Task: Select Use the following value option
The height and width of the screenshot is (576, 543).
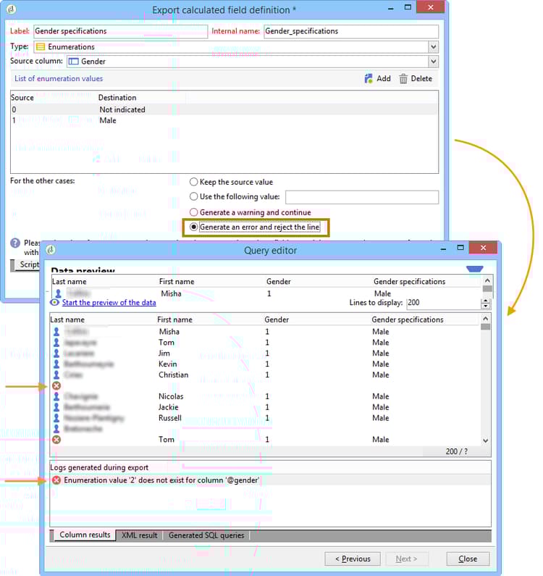Action: [193, 196]
